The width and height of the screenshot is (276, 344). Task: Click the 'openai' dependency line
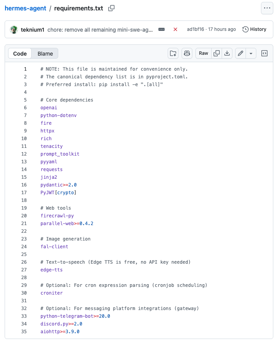[x=49, y=108]
